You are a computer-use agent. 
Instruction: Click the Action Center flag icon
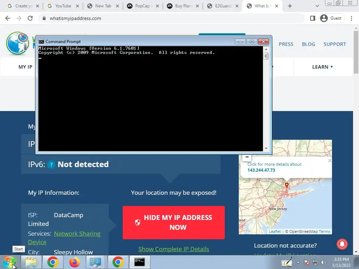pos(307,263)
